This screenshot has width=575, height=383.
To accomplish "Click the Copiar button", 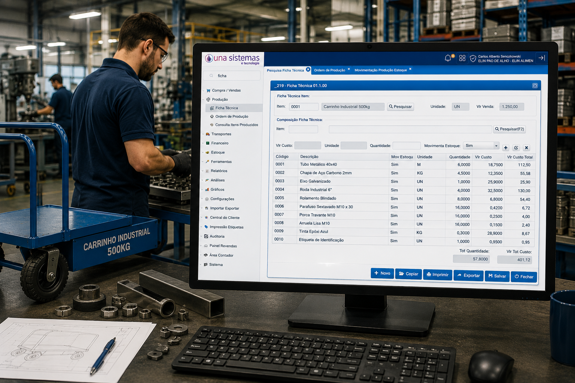I will (408, 274).
